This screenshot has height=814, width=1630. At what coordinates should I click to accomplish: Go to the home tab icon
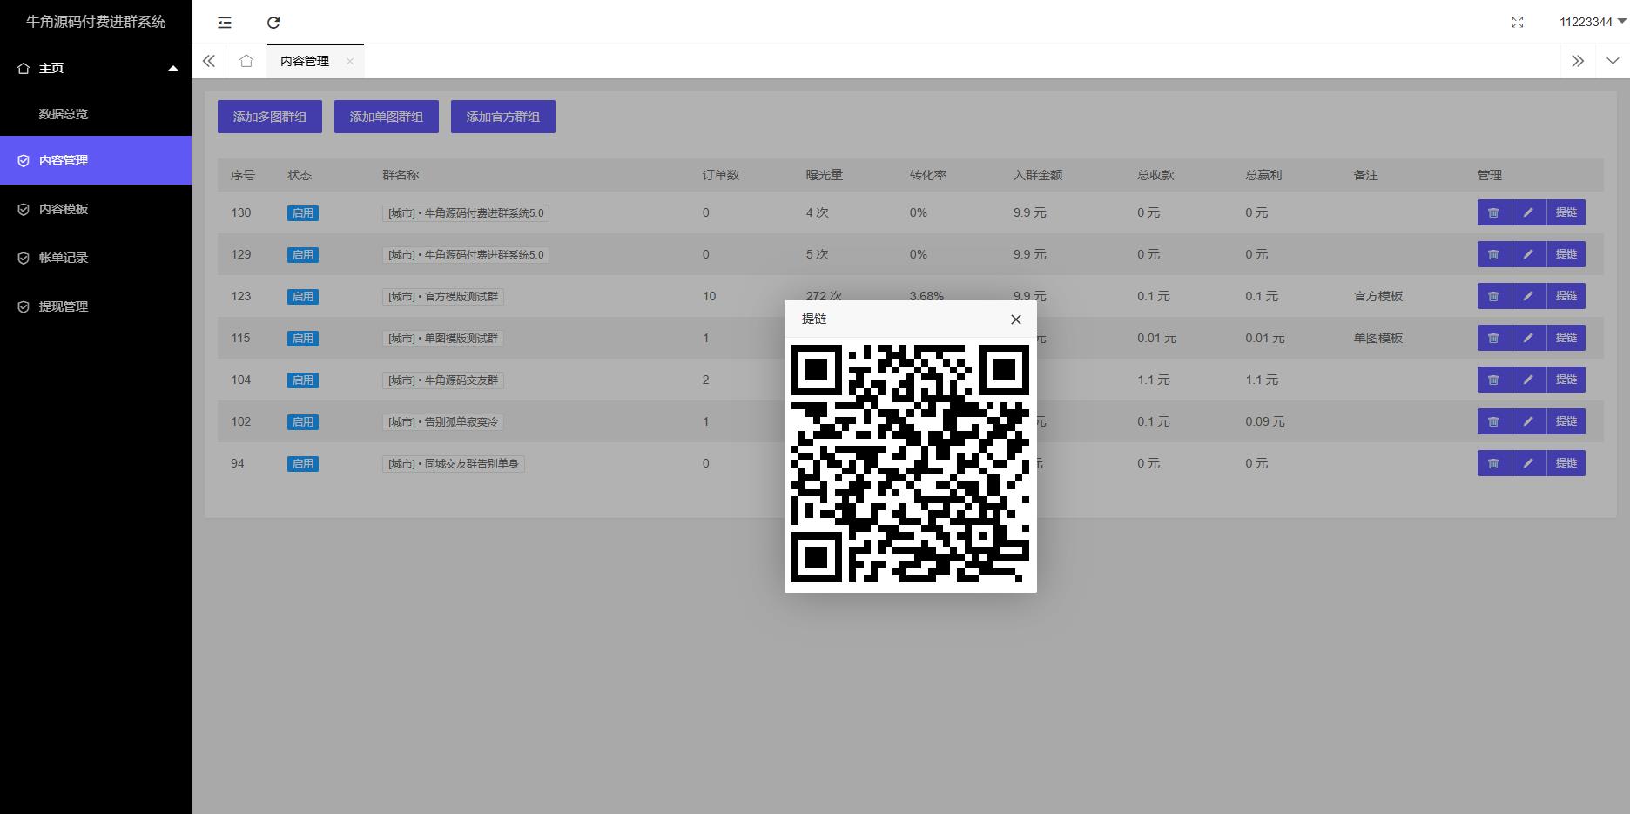[x=246, y=61]
